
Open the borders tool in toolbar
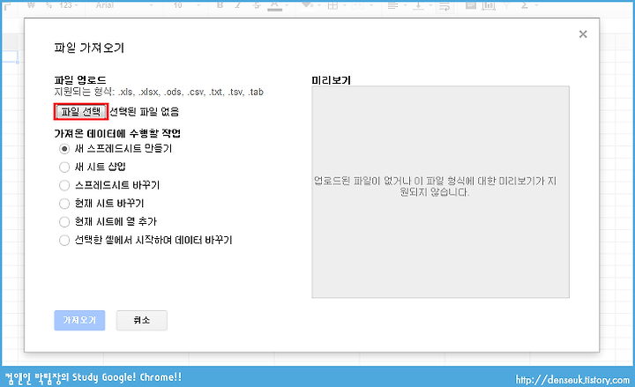[335, 5]
